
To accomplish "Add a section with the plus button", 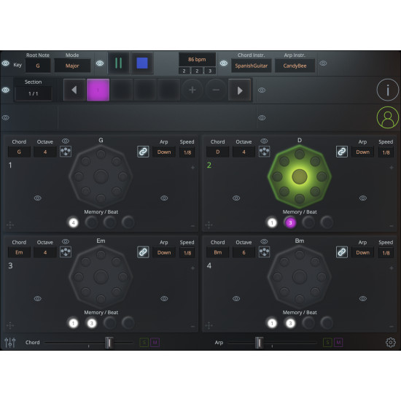I will click(x=192, y=90).
